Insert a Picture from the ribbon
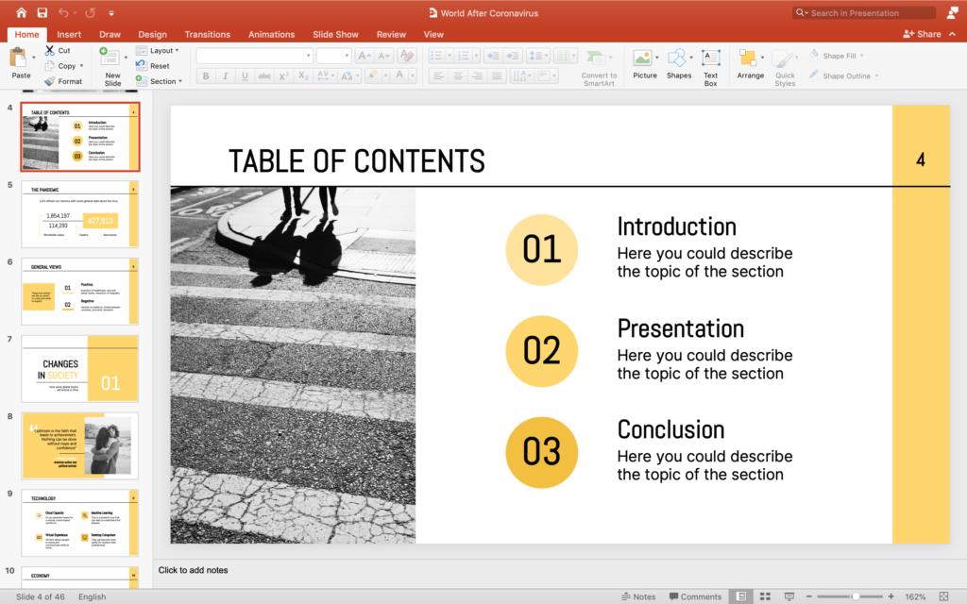This screenshot has width=967, height=604. tap(645, 63)
